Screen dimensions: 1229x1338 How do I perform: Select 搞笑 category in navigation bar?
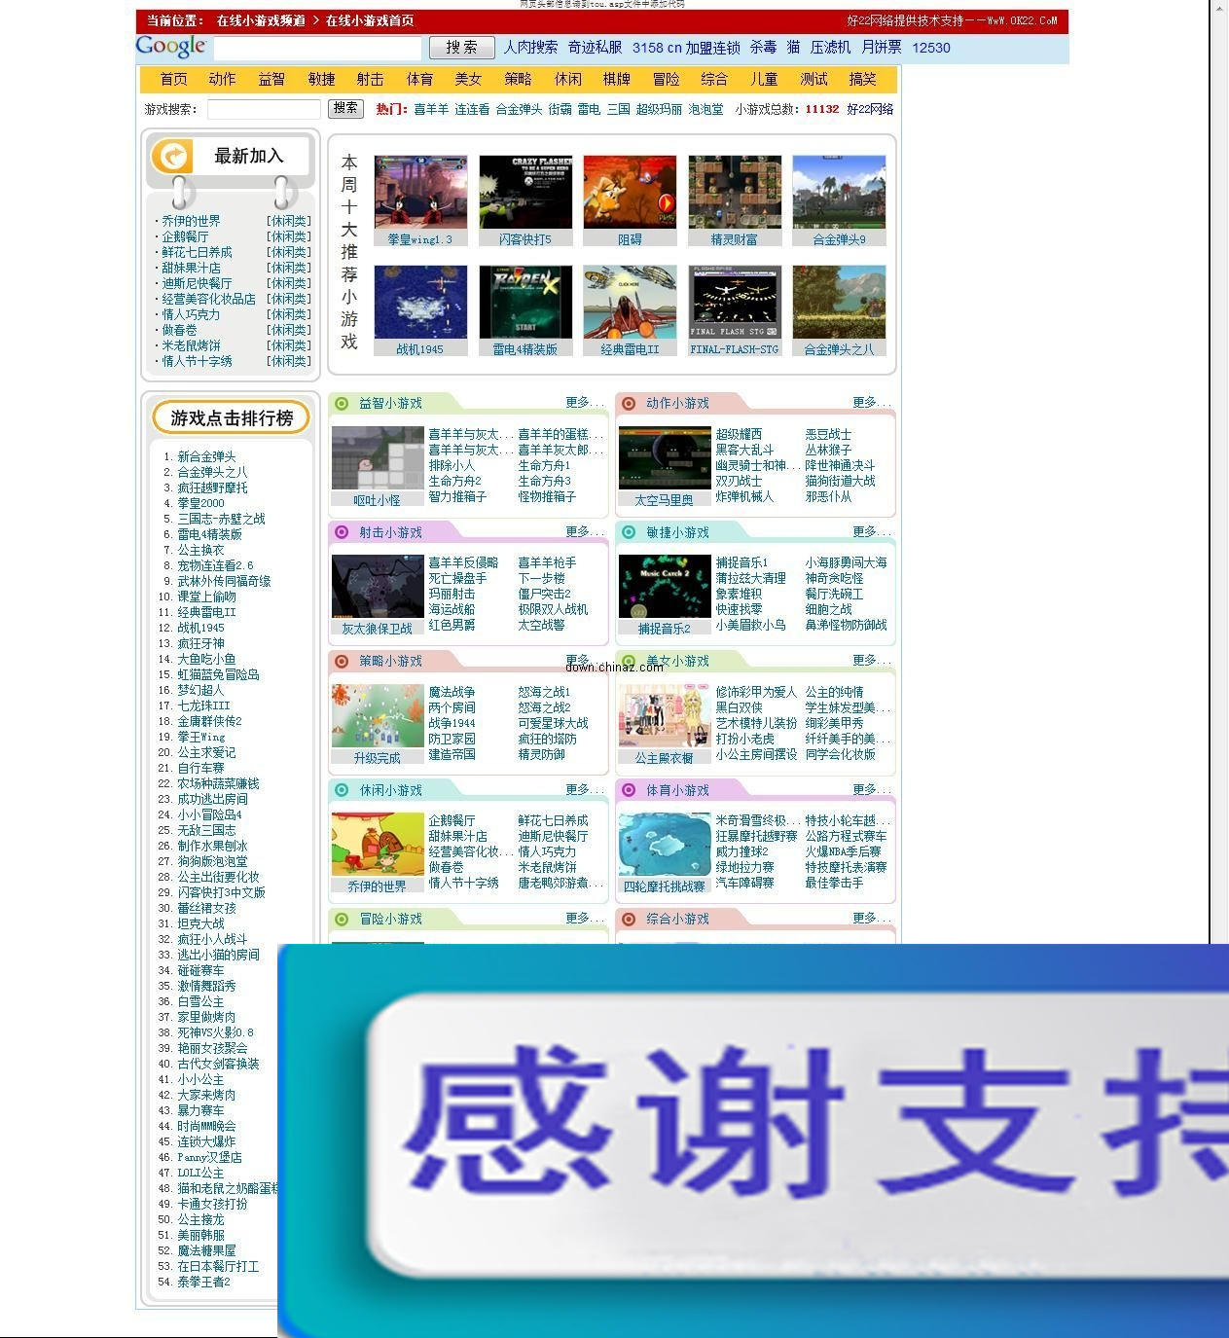(862, 79)
